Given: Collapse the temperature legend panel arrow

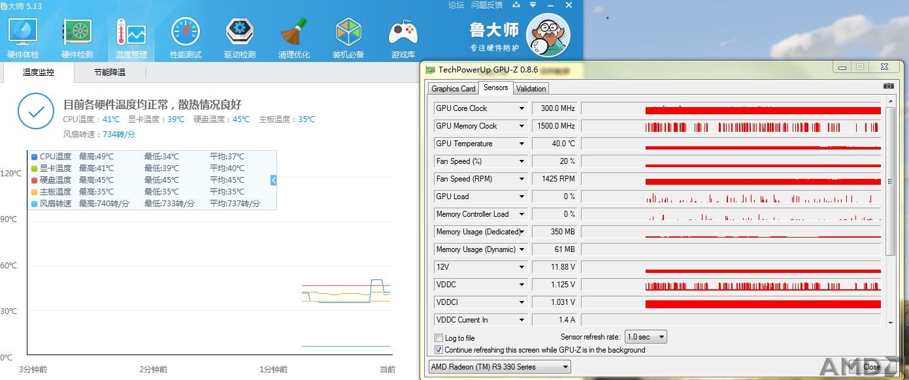Looking at the screenshot, I should (274, 180).
